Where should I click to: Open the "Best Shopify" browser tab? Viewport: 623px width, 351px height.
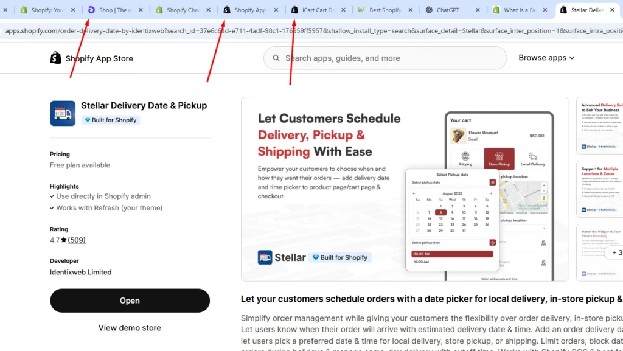coord(385,10)
